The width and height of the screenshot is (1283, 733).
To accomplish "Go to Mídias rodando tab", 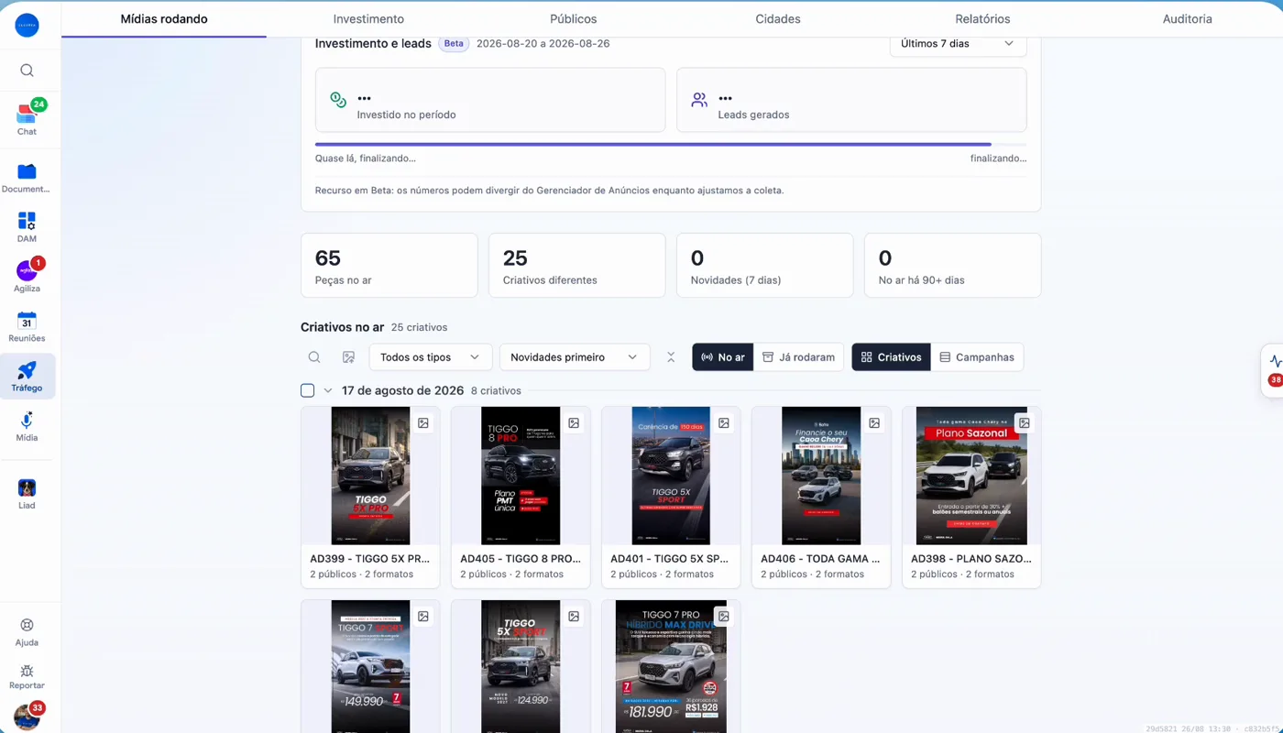I will point(164,19).
